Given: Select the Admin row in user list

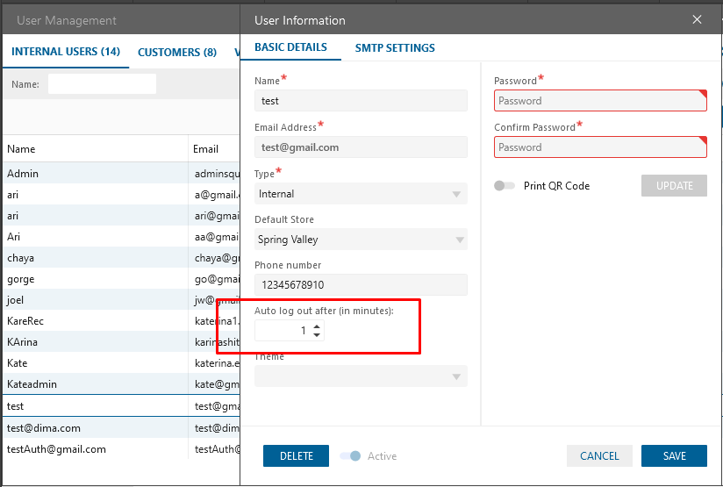Looking at the screenshot, I should pos(121,174).
